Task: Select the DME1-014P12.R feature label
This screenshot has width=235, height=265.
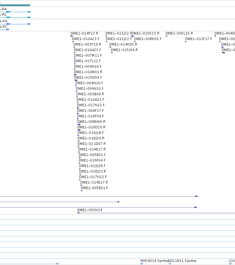Action: pos(85,33)
